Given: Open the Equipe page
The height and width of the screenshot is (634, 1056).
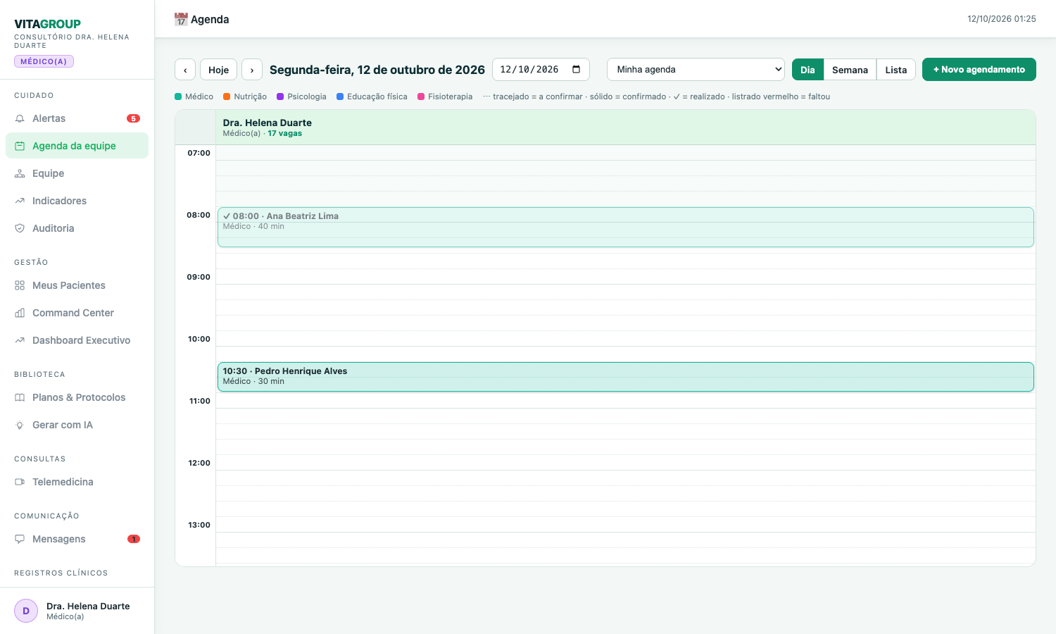Looking at the screenshot, I should 77,173.
